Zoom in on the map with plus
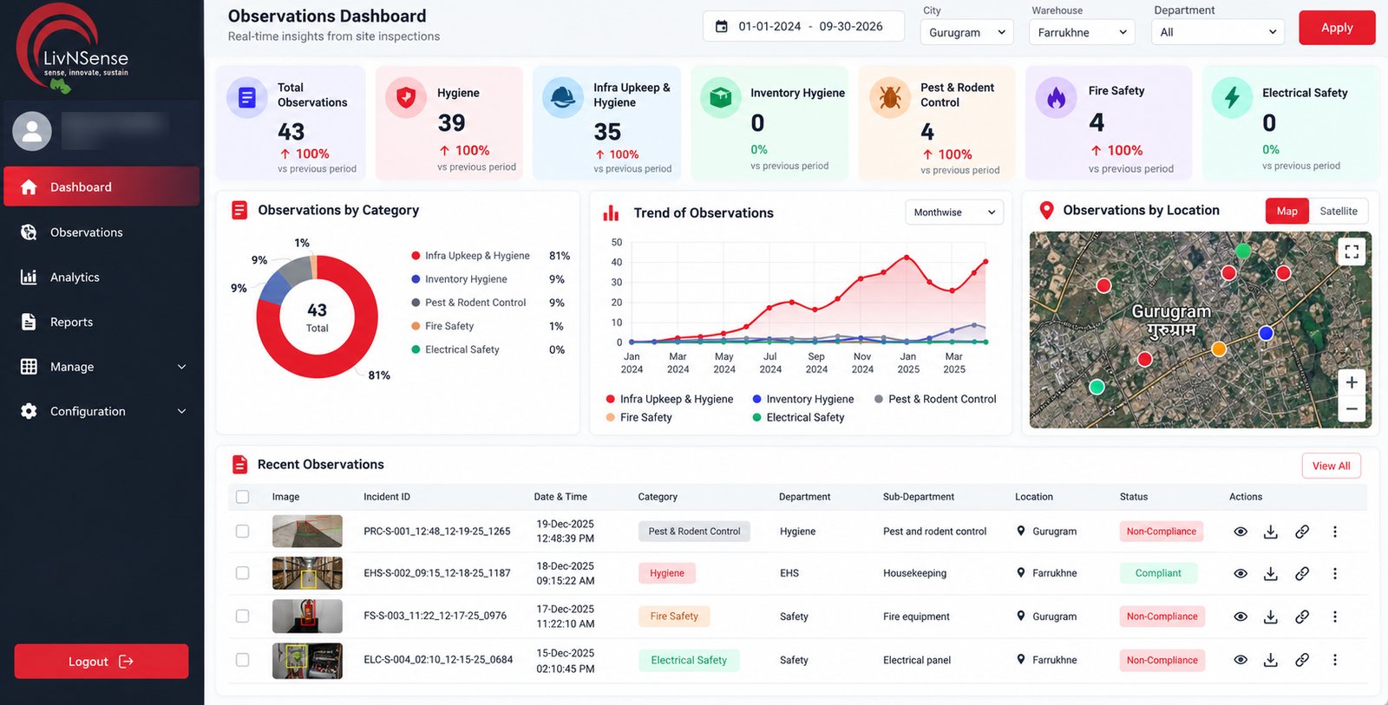This screenshot has width=1388, height=705. pos(1352,382)
